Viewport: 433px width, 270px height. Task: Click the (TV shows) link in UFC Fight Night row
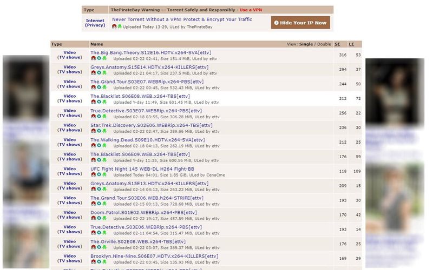[x=70, y=174]
